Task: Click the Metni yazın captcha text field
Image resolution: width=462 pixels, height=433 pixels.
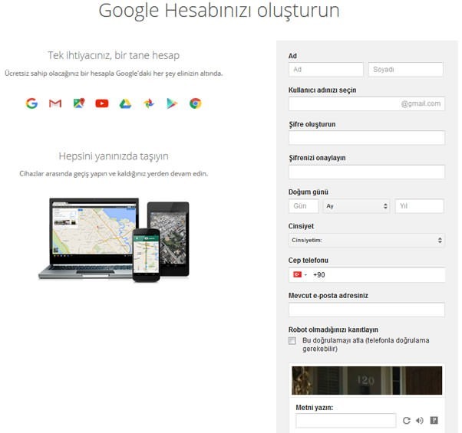Action: tap(345, 420)
